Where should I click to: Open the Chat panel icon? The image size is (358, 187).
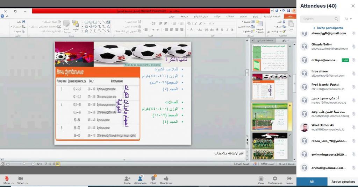pyautogui.click(x=153, y=178)
